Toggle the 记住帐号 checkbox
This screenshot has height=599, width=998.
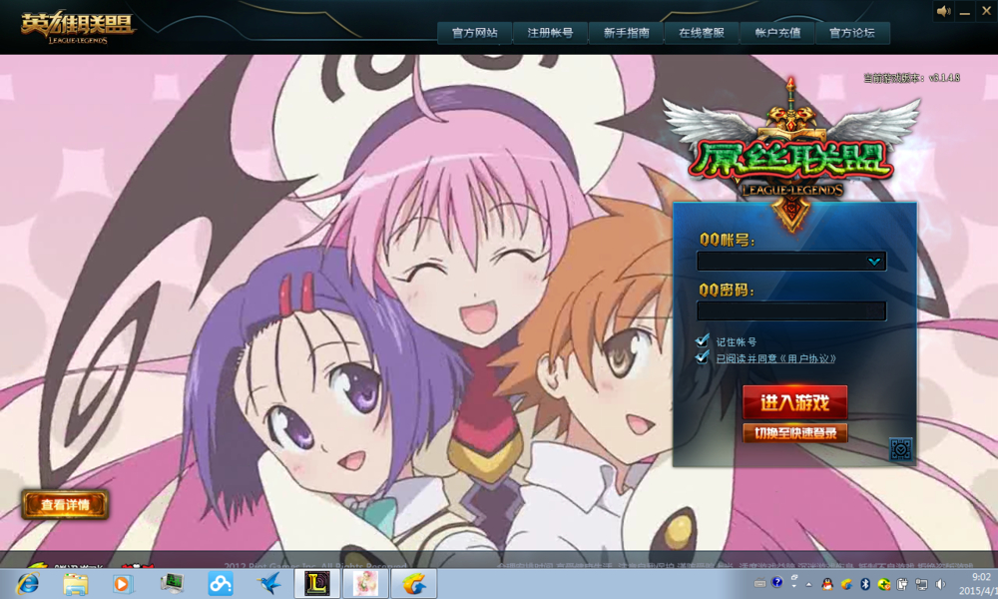(702, 341)
